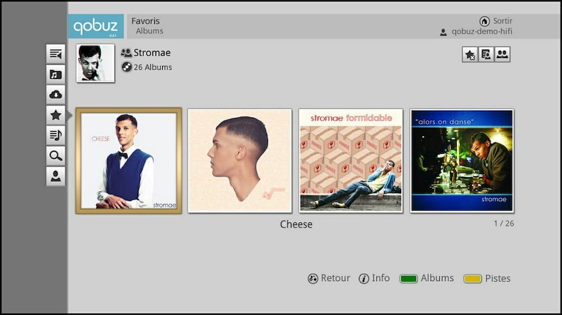Viewport: 562px width, 315px height.
Task: Click the Stromae artist name
Action: [x=152, y=53]
